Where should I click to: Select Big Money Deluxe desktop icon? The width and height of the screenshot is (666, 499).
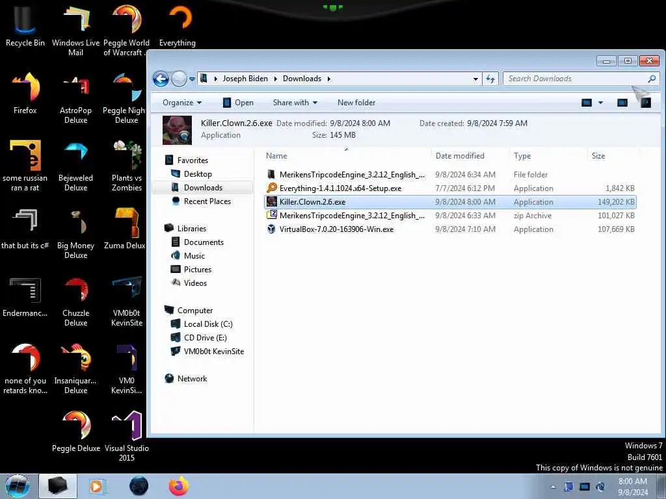(75, 234)
